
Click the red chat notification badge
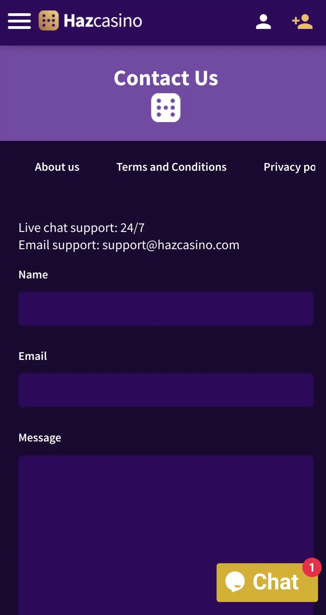tap(312, 567)
